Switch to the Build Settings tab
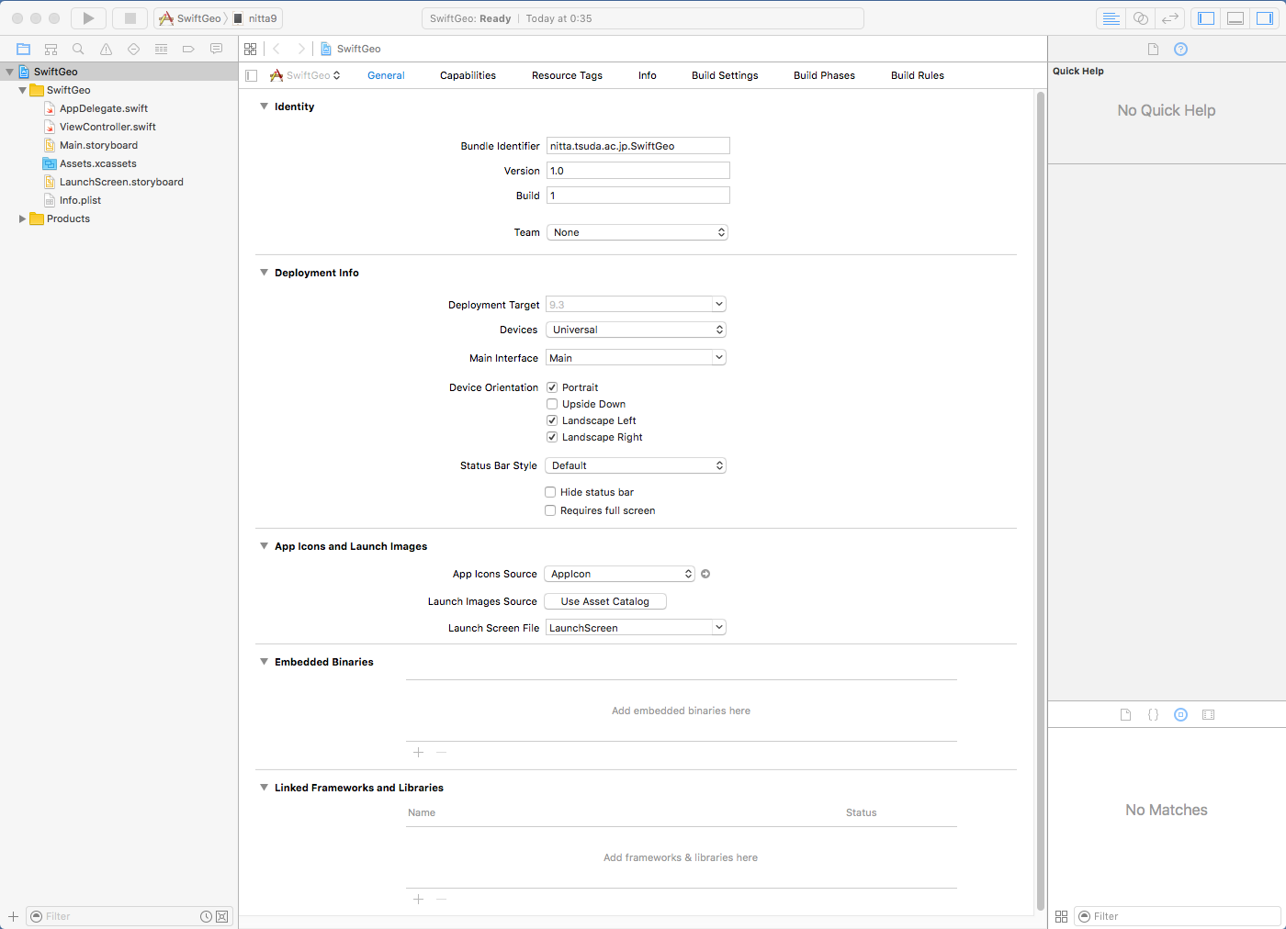Screen dimensions: 1286x929 pos(724,75)
